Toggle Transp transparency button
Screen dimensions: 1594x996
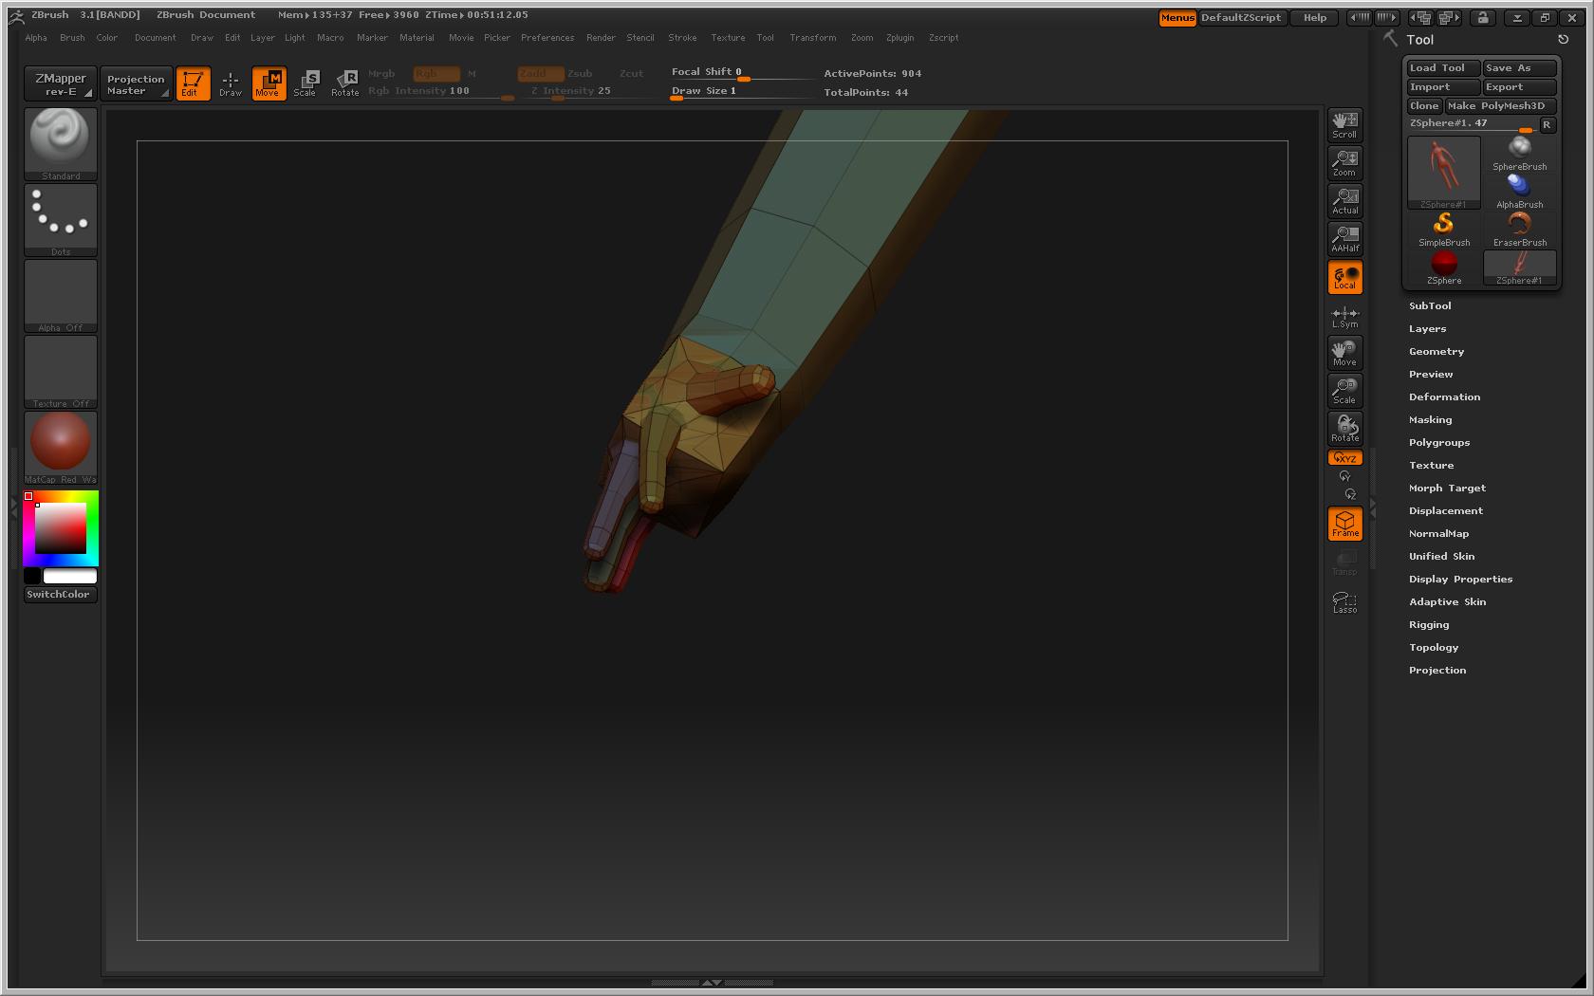click(1345, 563)
